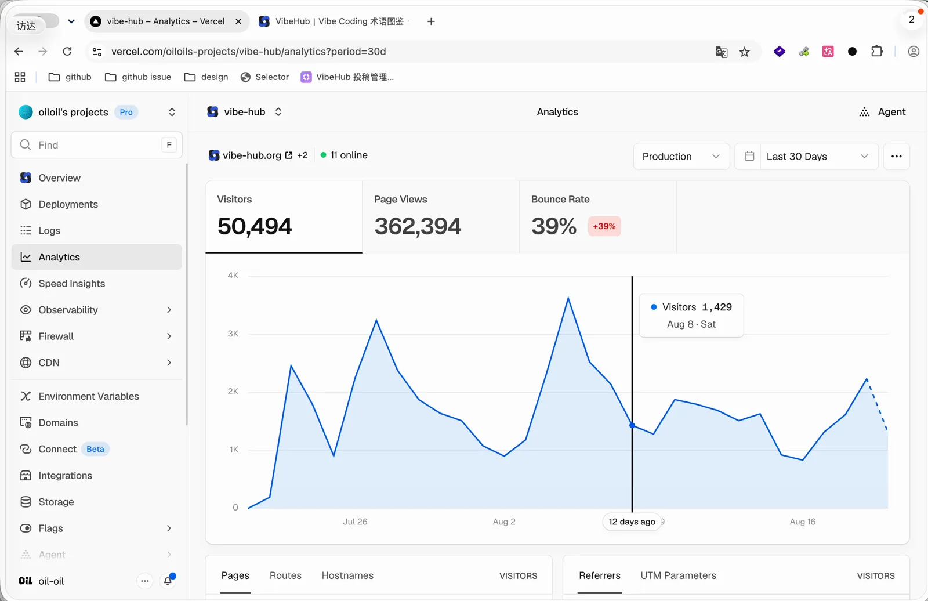Viewport: 928px width, 601px height.
Task: Open the pink browser extension icon
Action: pyautogui.click(x=828, y=52)
